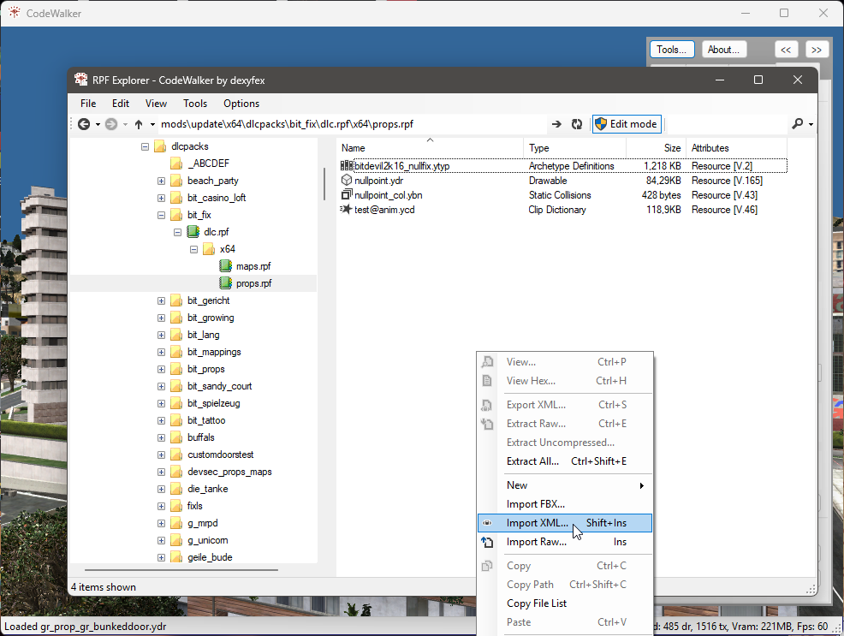Click the refresh icon in address bar
Screen dimensions: 844x636
577,124
